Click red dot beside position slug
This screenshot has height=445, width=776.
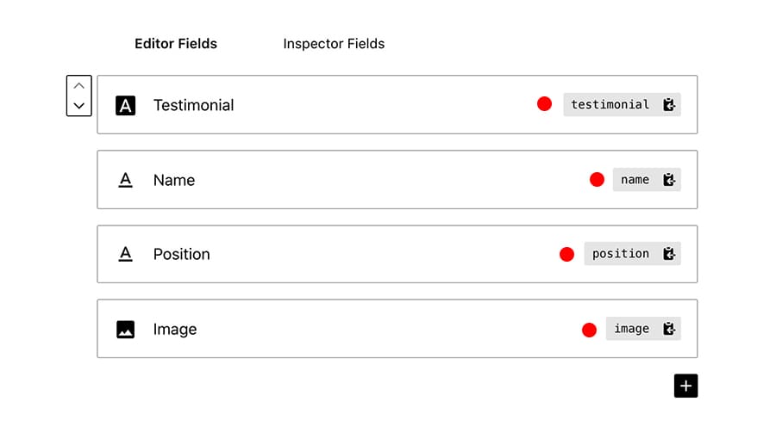point(566,255)
